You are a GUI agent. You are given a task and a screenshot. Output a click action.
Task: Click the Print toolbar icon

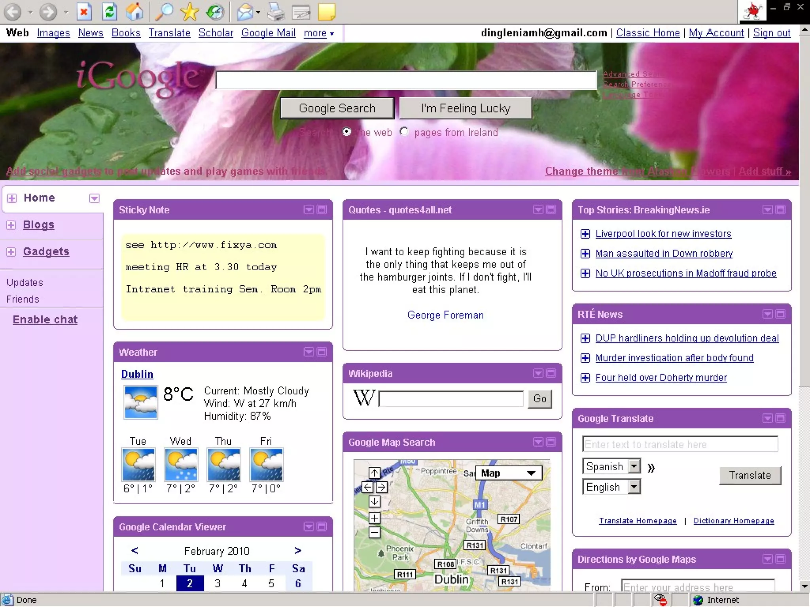(x=276, y=12)
